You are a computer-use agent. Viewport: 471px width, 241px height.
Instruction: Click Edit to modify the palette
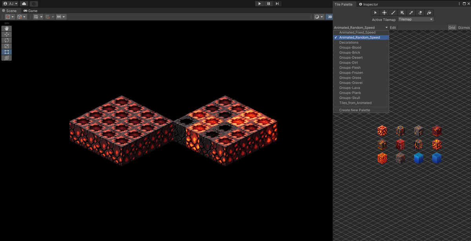(393, 27)
